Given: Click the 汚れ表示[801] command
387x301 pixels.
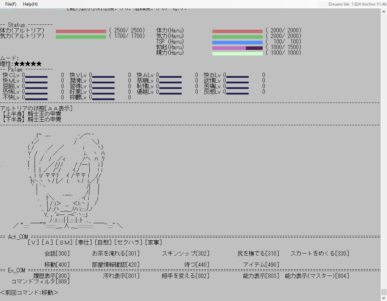Looking at the screenshot, I should (121, 276).
